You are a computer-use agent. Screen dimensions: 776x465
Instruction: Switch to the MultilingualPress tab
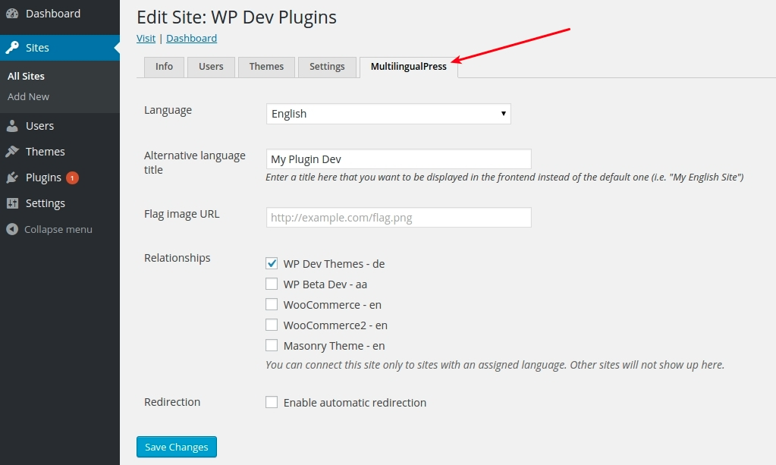coord(408,67)
